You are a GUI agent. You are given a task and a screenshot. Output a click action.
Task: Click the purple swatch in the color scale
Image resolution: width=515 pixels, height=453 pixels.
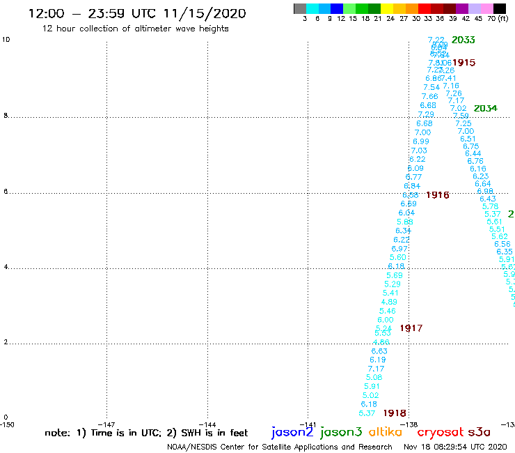point(462,8)
